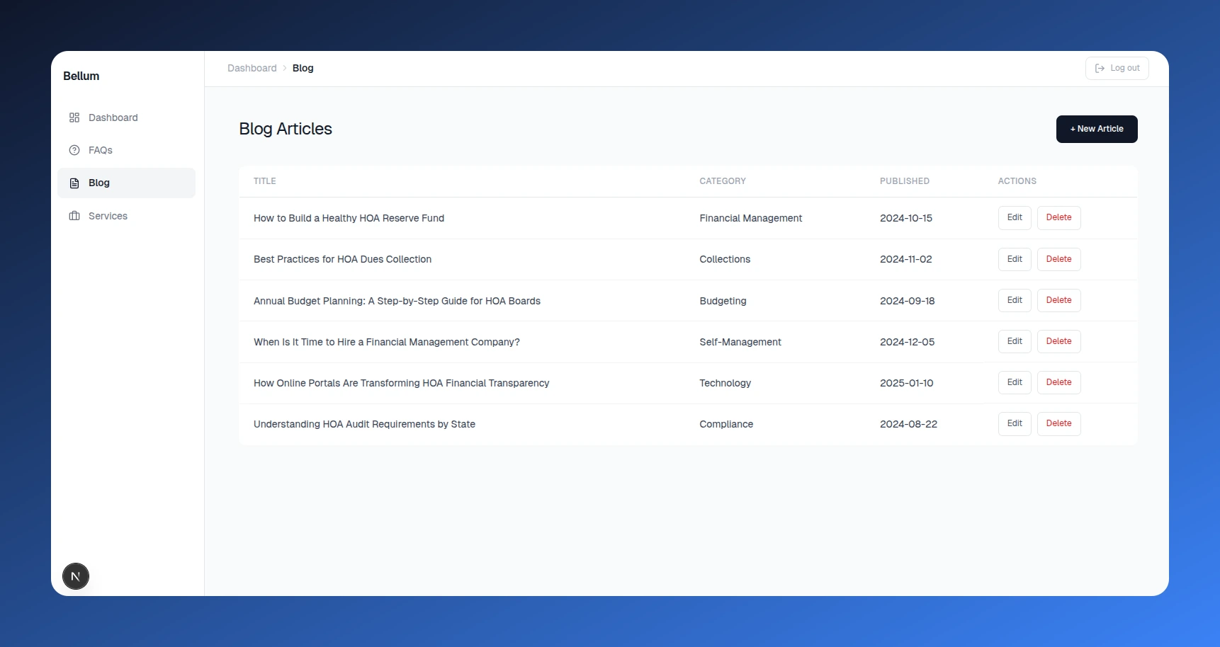
Task: Delete the HOA Dues Collection article
Action: coord(1058,259)
